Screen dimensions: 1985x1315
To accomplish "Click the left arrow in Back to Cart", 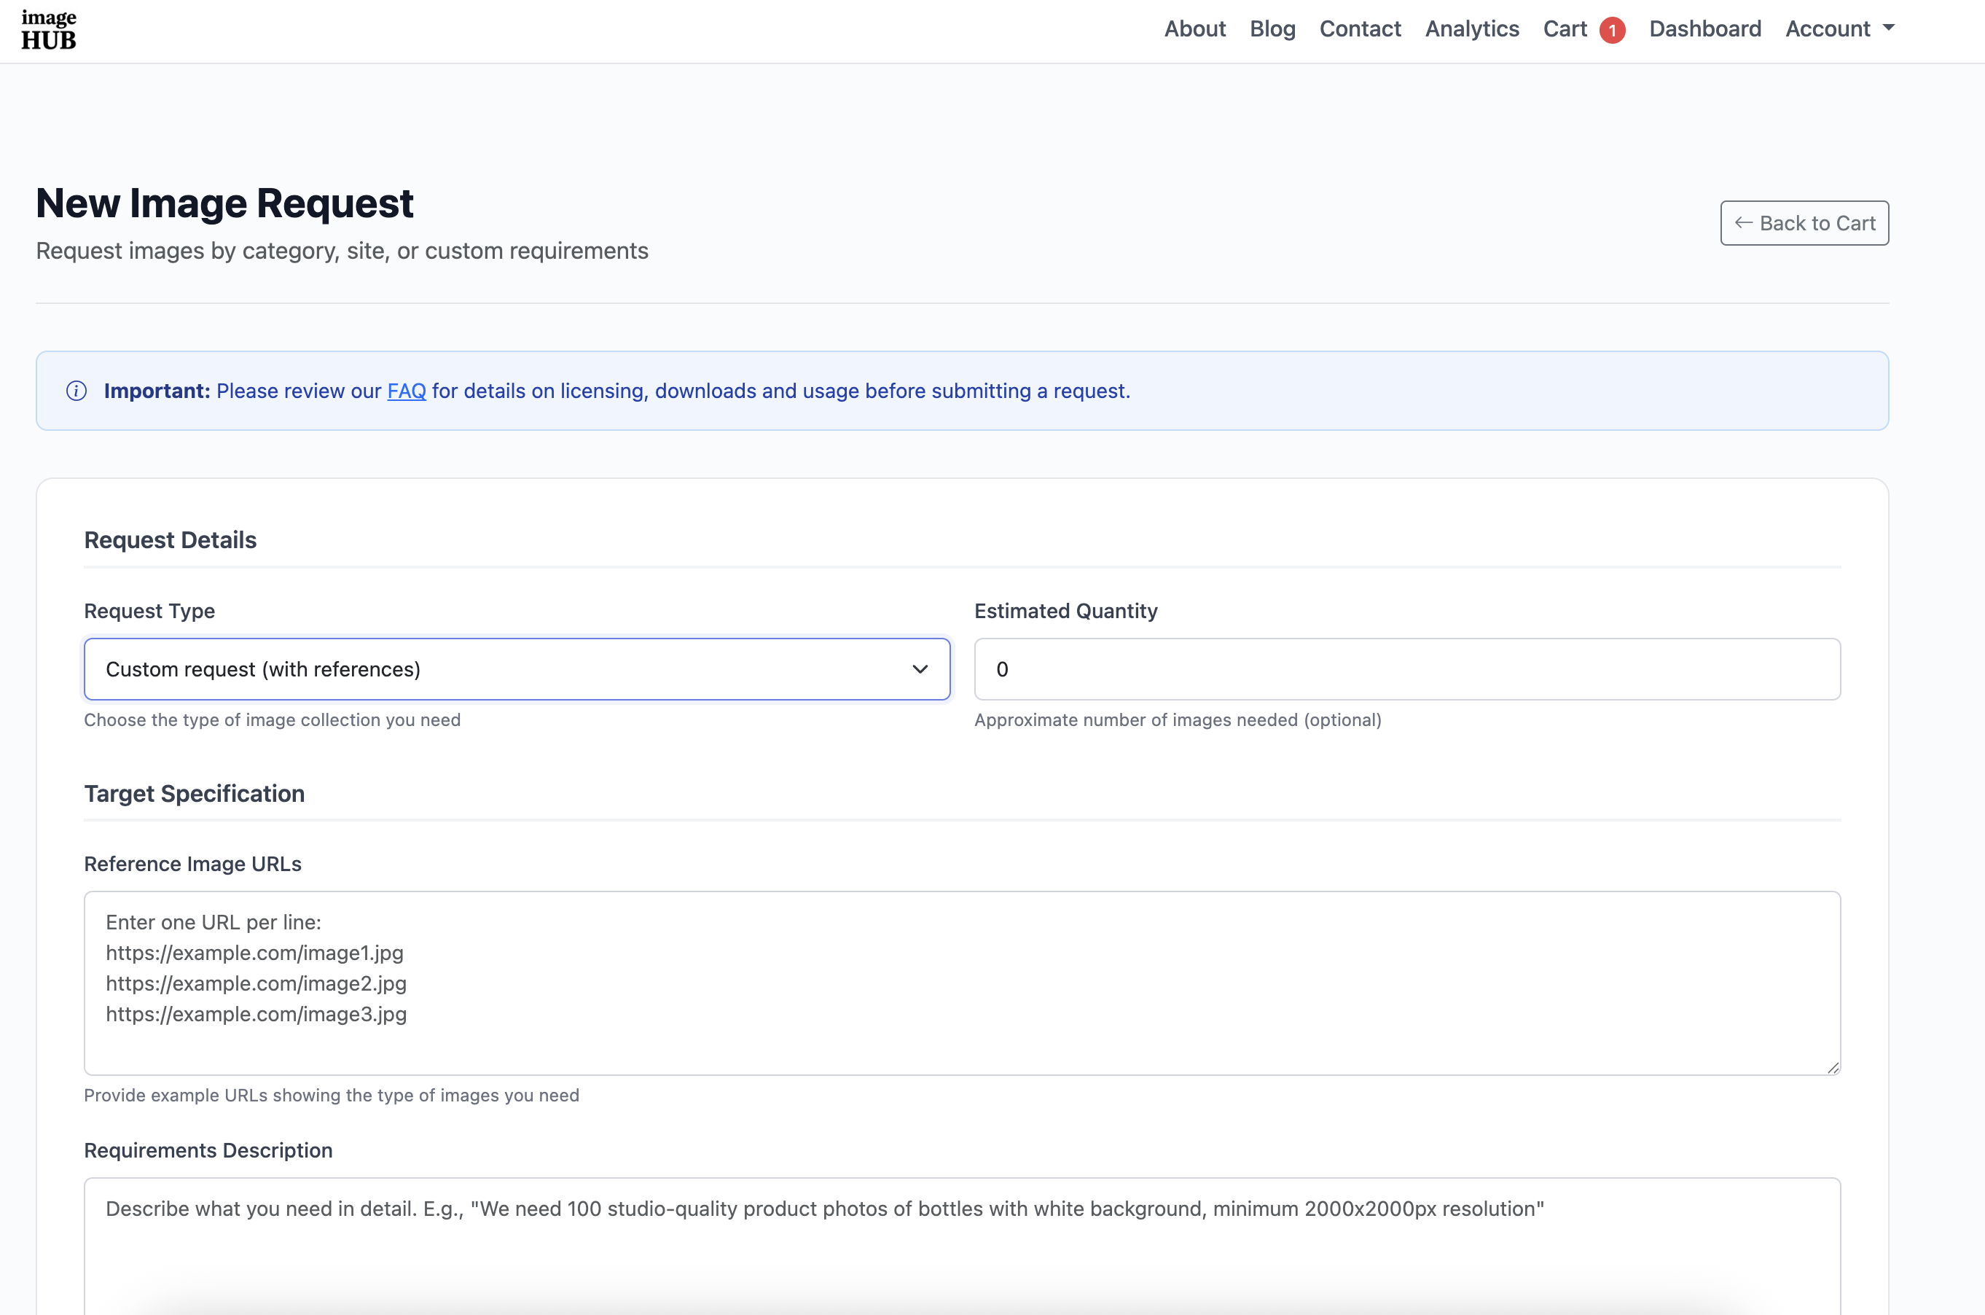I will 1744,223.
